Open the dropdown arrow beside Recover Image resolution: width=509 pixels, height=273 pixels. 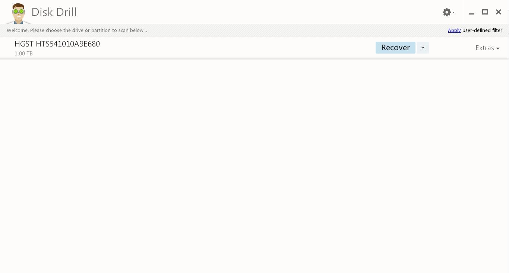[x=423, y=48]
